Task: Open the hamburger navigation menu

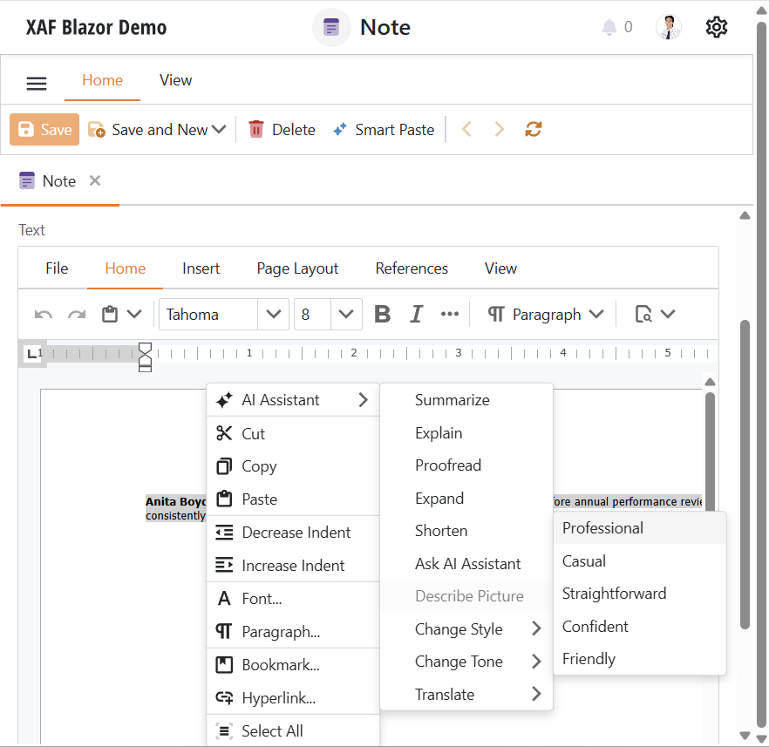Action: click(x=37, y=84)
